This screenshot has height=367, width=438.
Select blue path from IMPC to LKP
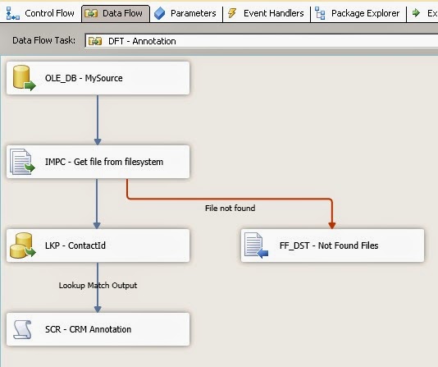97,204
